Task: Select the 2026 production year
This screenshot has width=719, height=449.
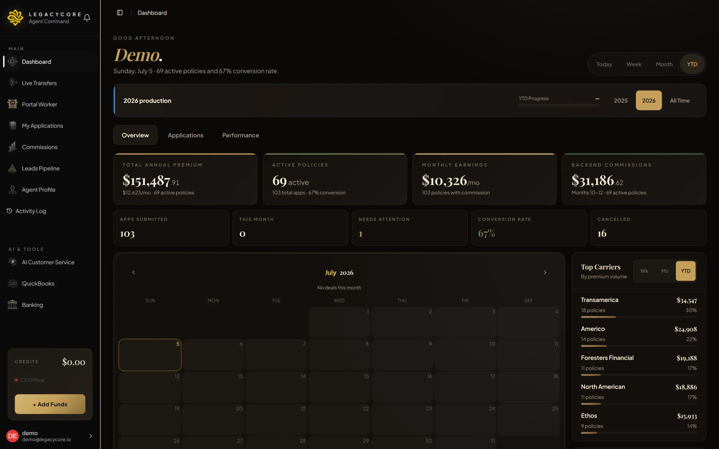Action: coord(649,100)
